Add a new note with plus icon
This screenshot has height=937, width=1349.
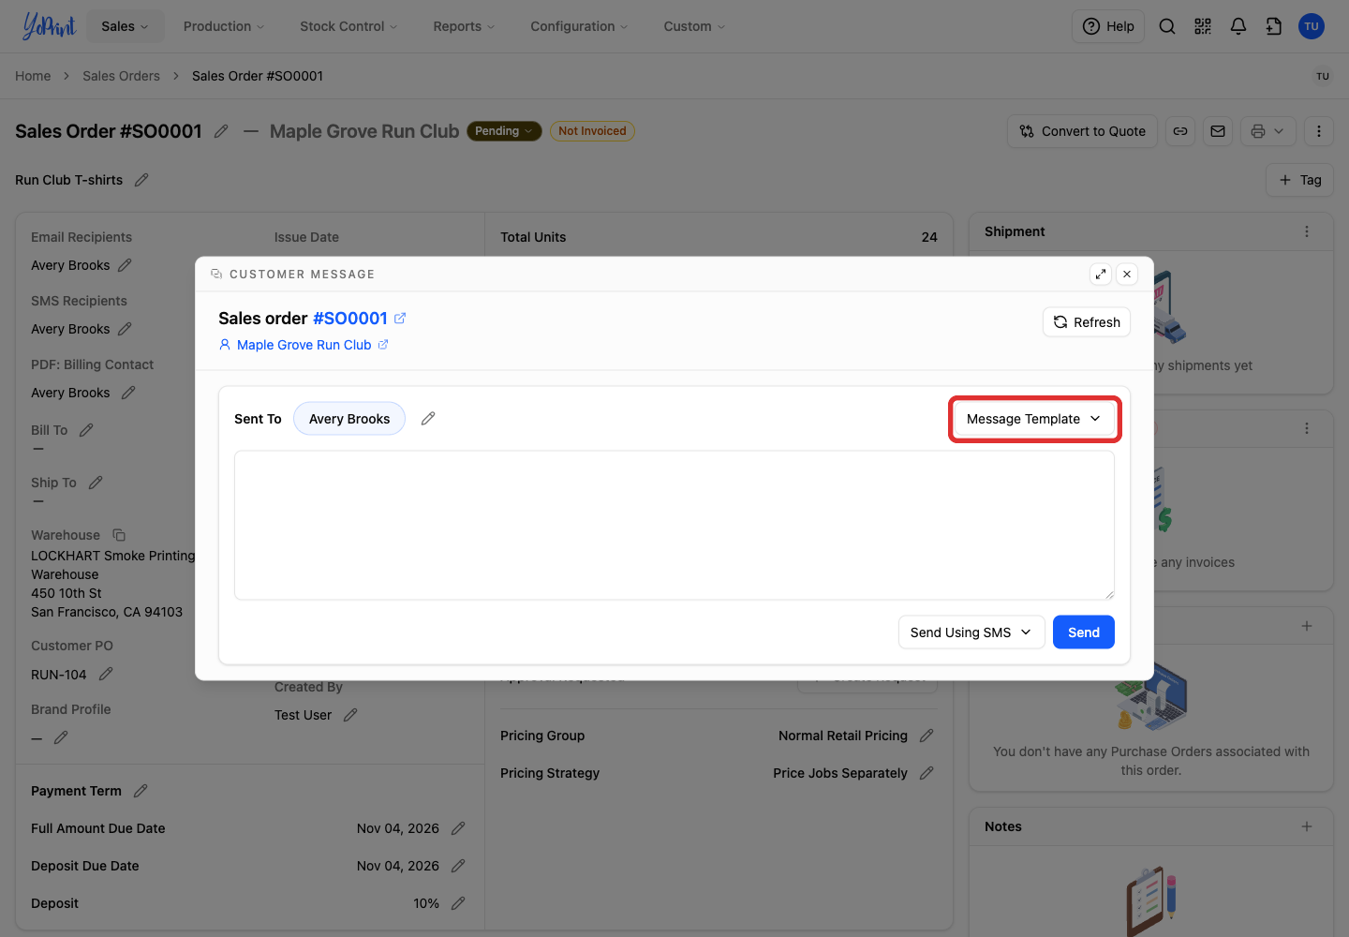click(1307, 826)
